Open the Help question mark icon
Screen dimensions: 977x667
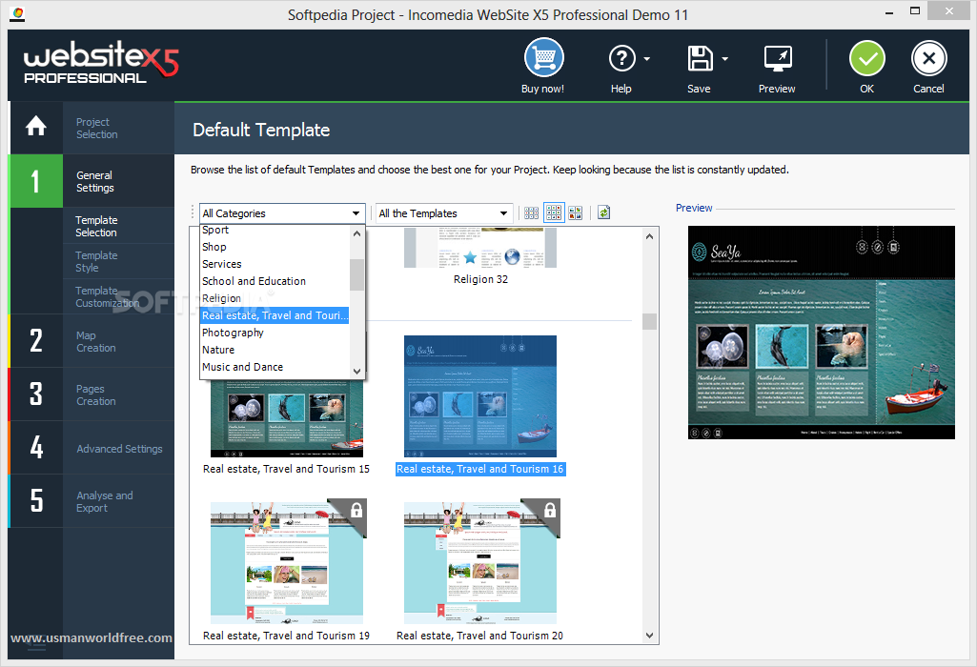621,58
